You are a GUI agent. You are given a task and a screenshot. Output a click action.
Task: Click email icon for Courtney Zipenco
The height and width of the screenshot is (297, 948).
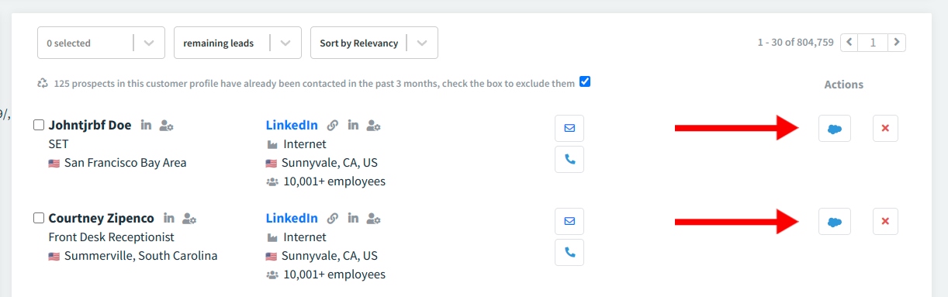coord(569,222)
